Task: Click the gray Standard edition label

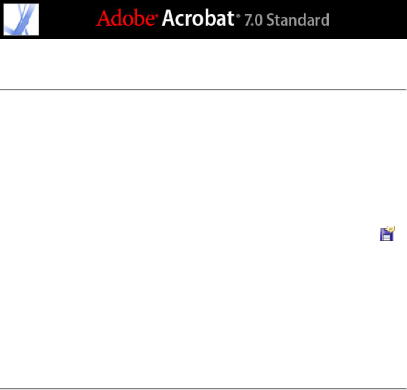Action: point(298,20)
